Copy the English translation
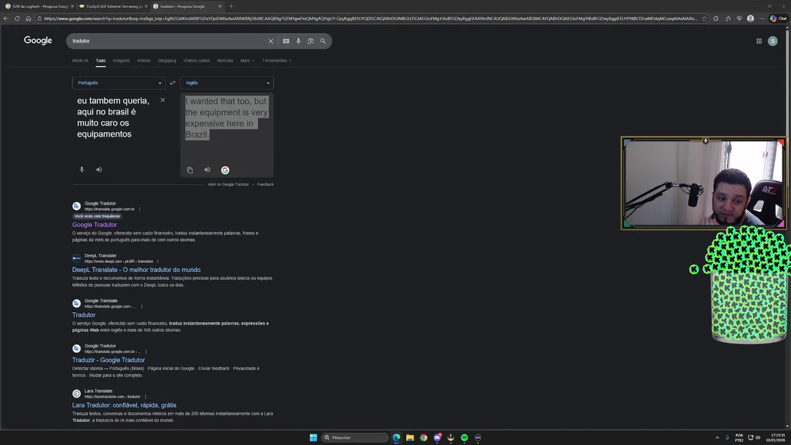This screenshot has height=445, width=791. [x=190, y=170]
